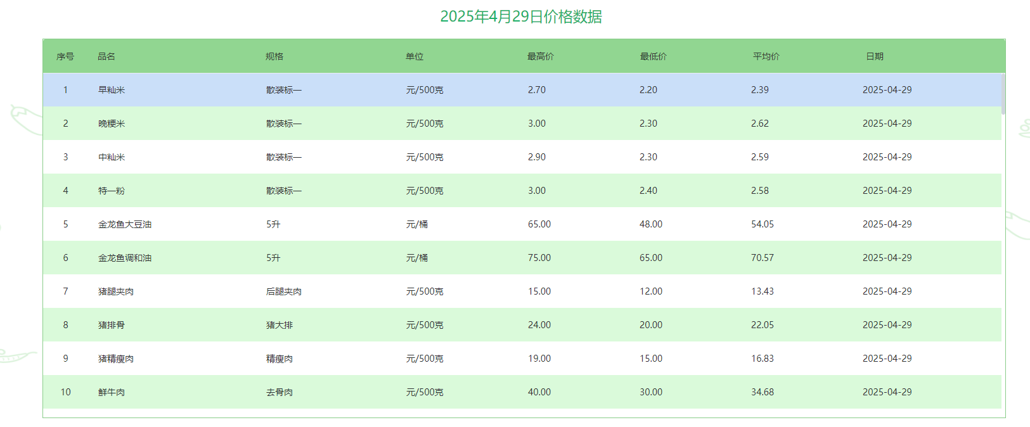Click the table's vertical scrollbar thumb
This screenshot has height=427, width=1030.
pos(1003,94)
